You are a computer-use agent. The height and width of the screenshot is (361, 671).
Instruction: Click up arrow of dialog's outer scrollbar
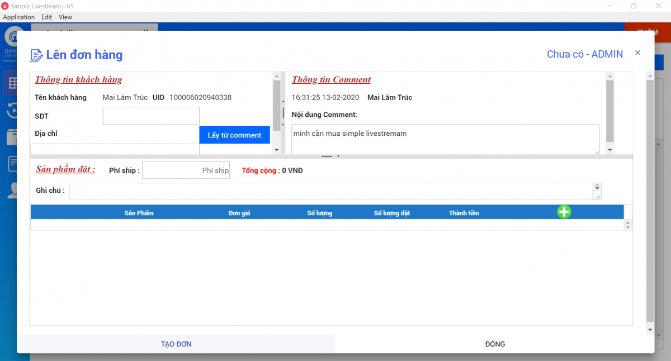click(x=650, y=75)
